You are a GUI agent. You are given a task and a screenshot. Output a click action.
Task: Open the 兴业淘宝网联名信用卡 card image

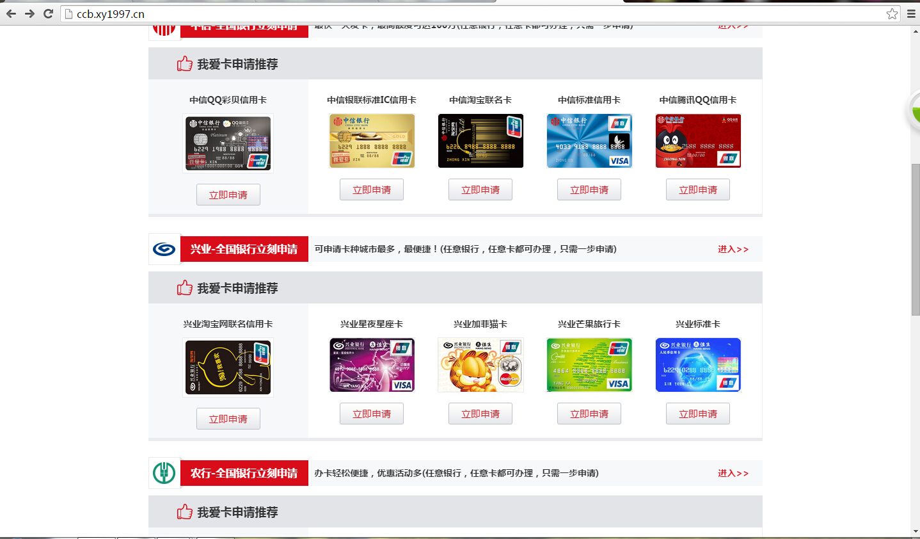[x=228, y=367]
